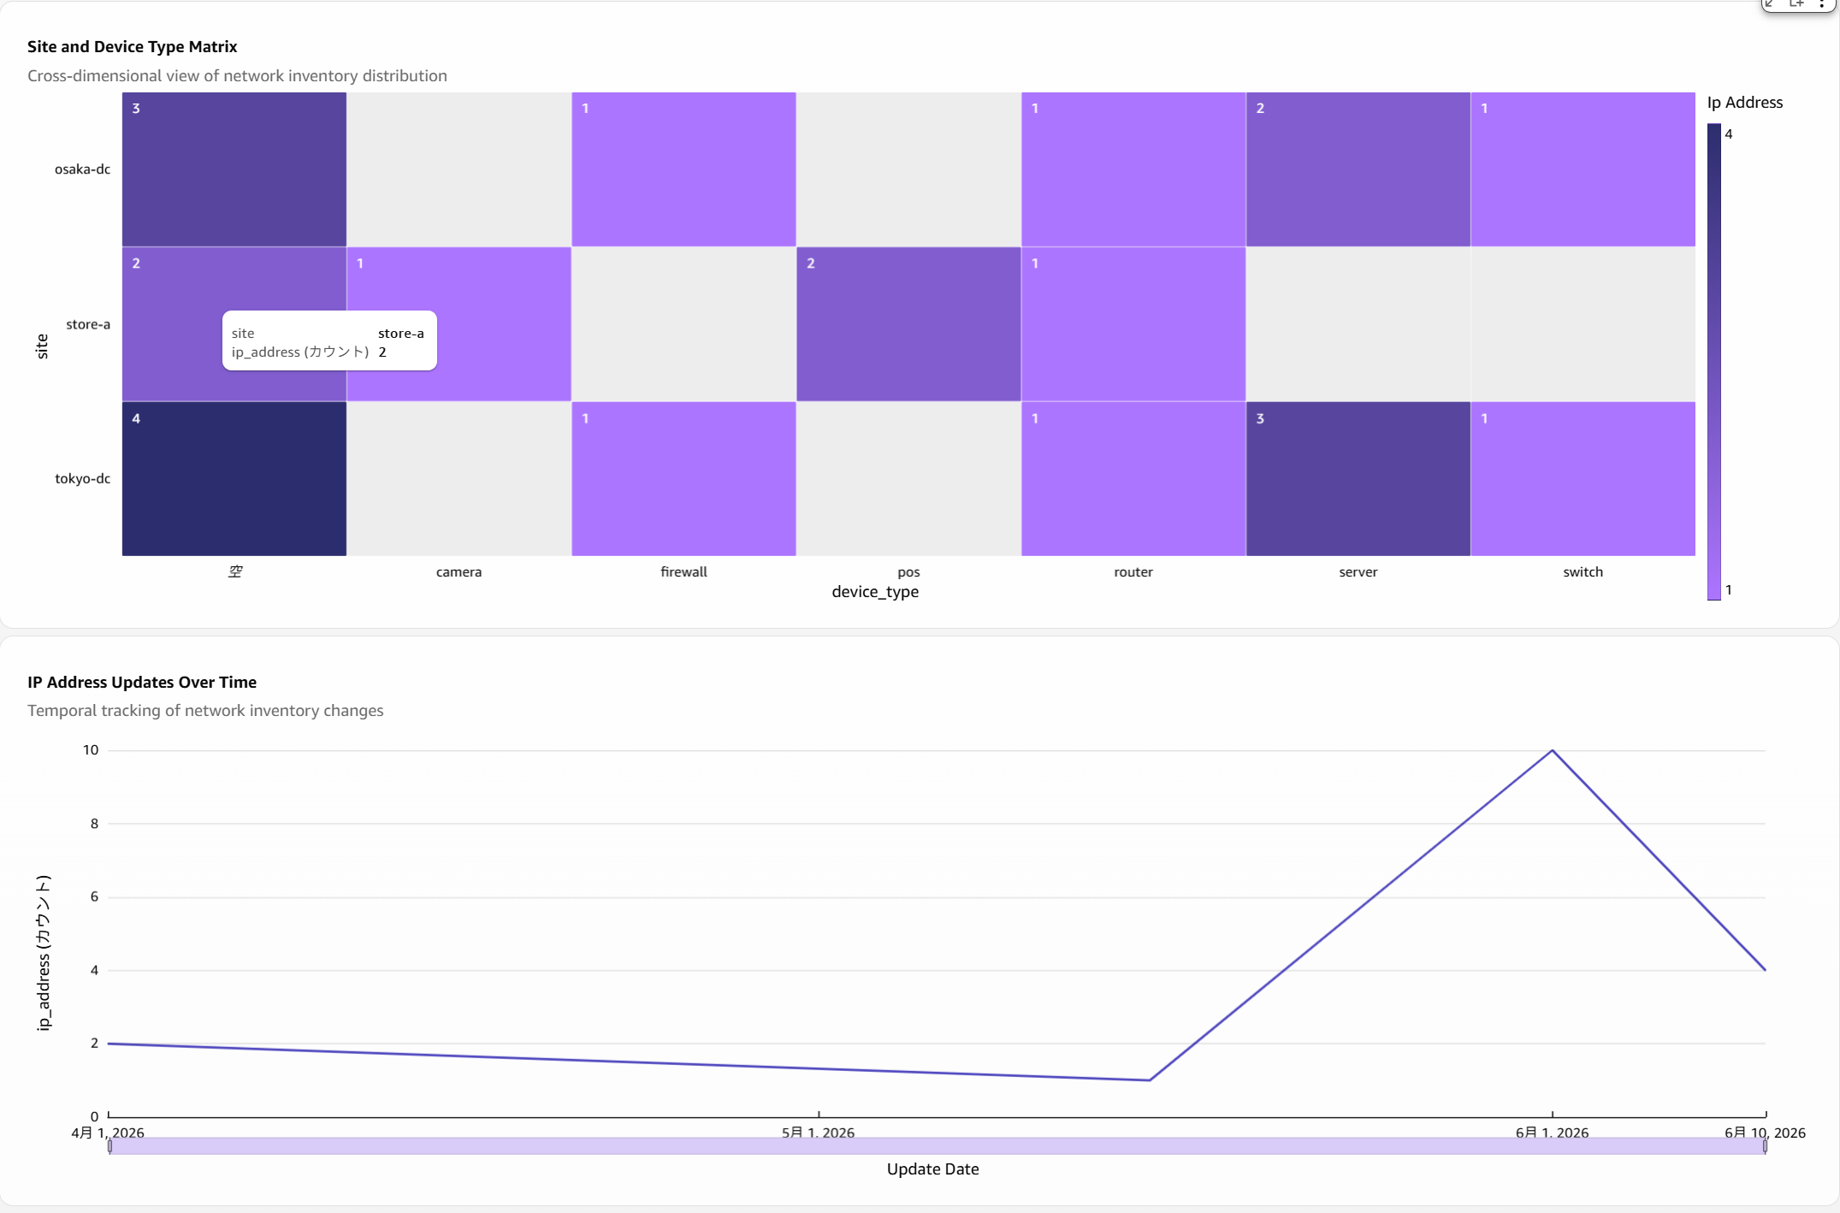The image size is (1840, 1213).
Task: Select the osaka-dc firewall heatmap cell
Action: (683, 169)
